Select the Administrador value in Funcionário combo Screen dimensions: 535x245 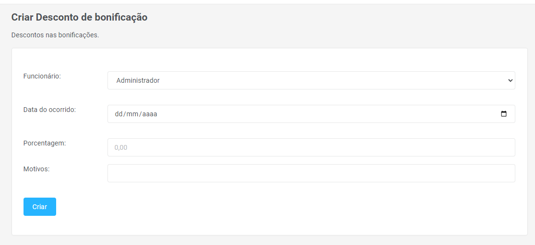click(138, 80)
